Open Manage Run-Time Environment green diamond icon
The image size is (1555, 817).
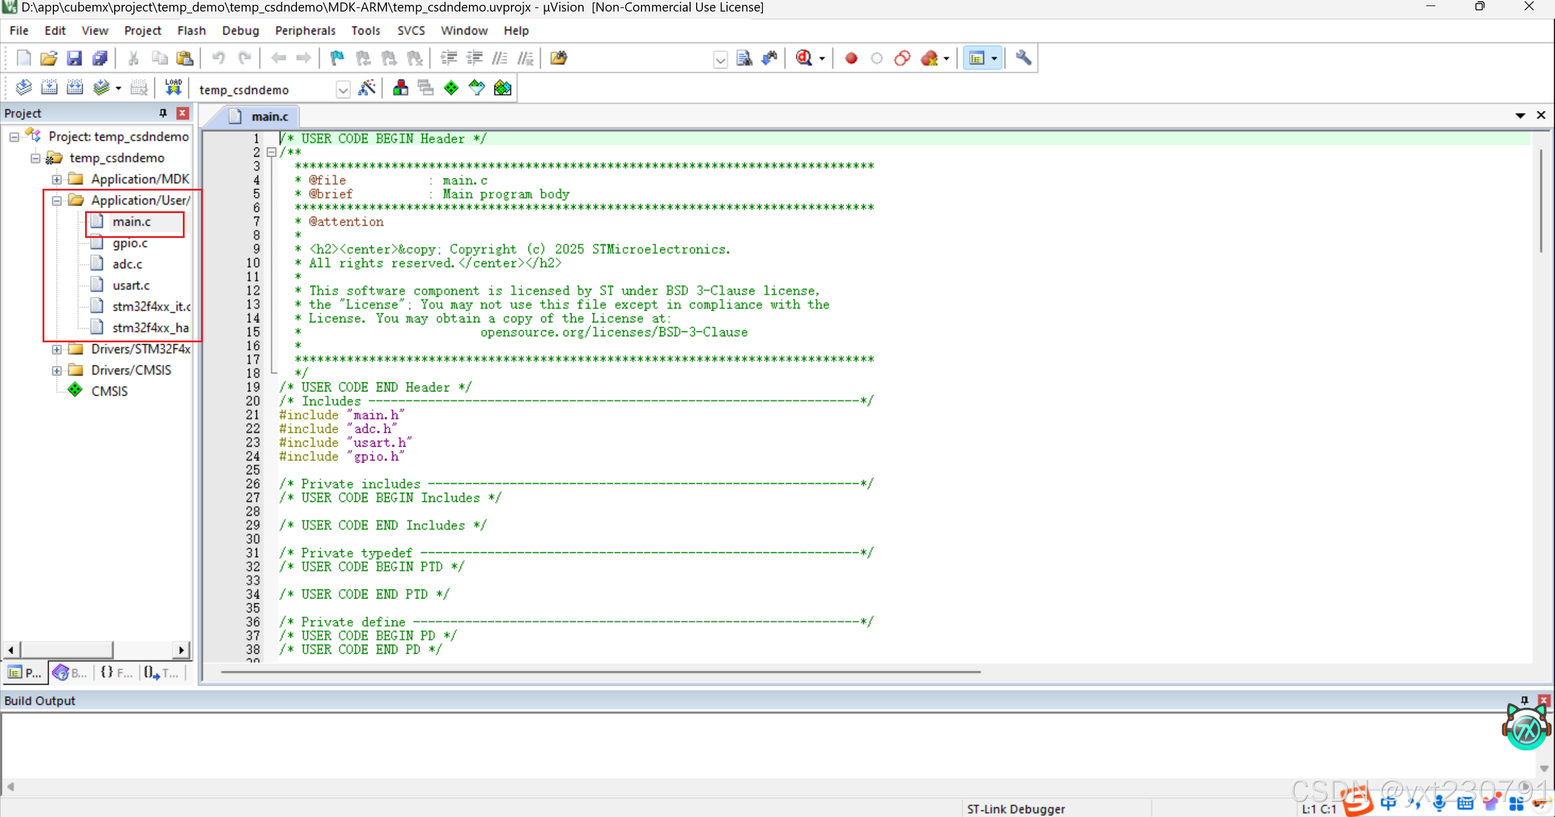(451, 89)
